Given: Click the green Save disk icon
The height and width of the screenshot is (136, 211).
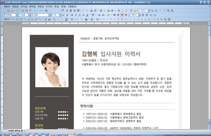Looking at the screenshot, I should pyautogui.click(x=18, y=11).
